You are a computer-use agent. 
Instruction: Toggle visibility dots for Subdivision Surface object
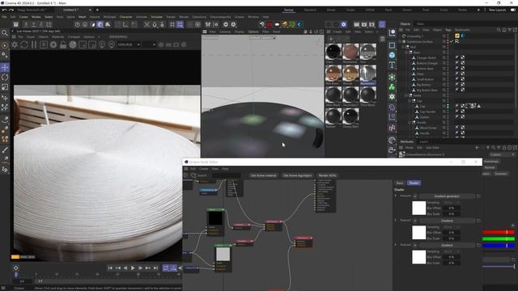(x=448, y=41)
